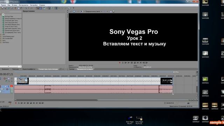The height and width of the screenshot is (126, 224).
Task: Click Play From Start in timeline transport
Action: point(22,103)
